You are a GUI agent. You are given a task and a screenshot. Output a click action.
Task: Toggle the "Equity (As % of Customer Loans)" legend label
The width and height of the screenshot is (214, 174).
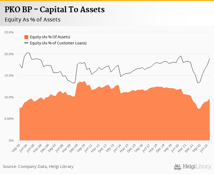click(58, 43)
